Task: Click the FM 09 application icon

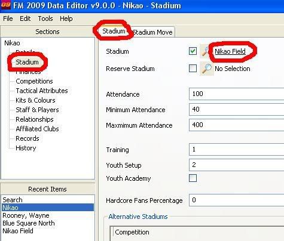Action: [x=5, y=5]
